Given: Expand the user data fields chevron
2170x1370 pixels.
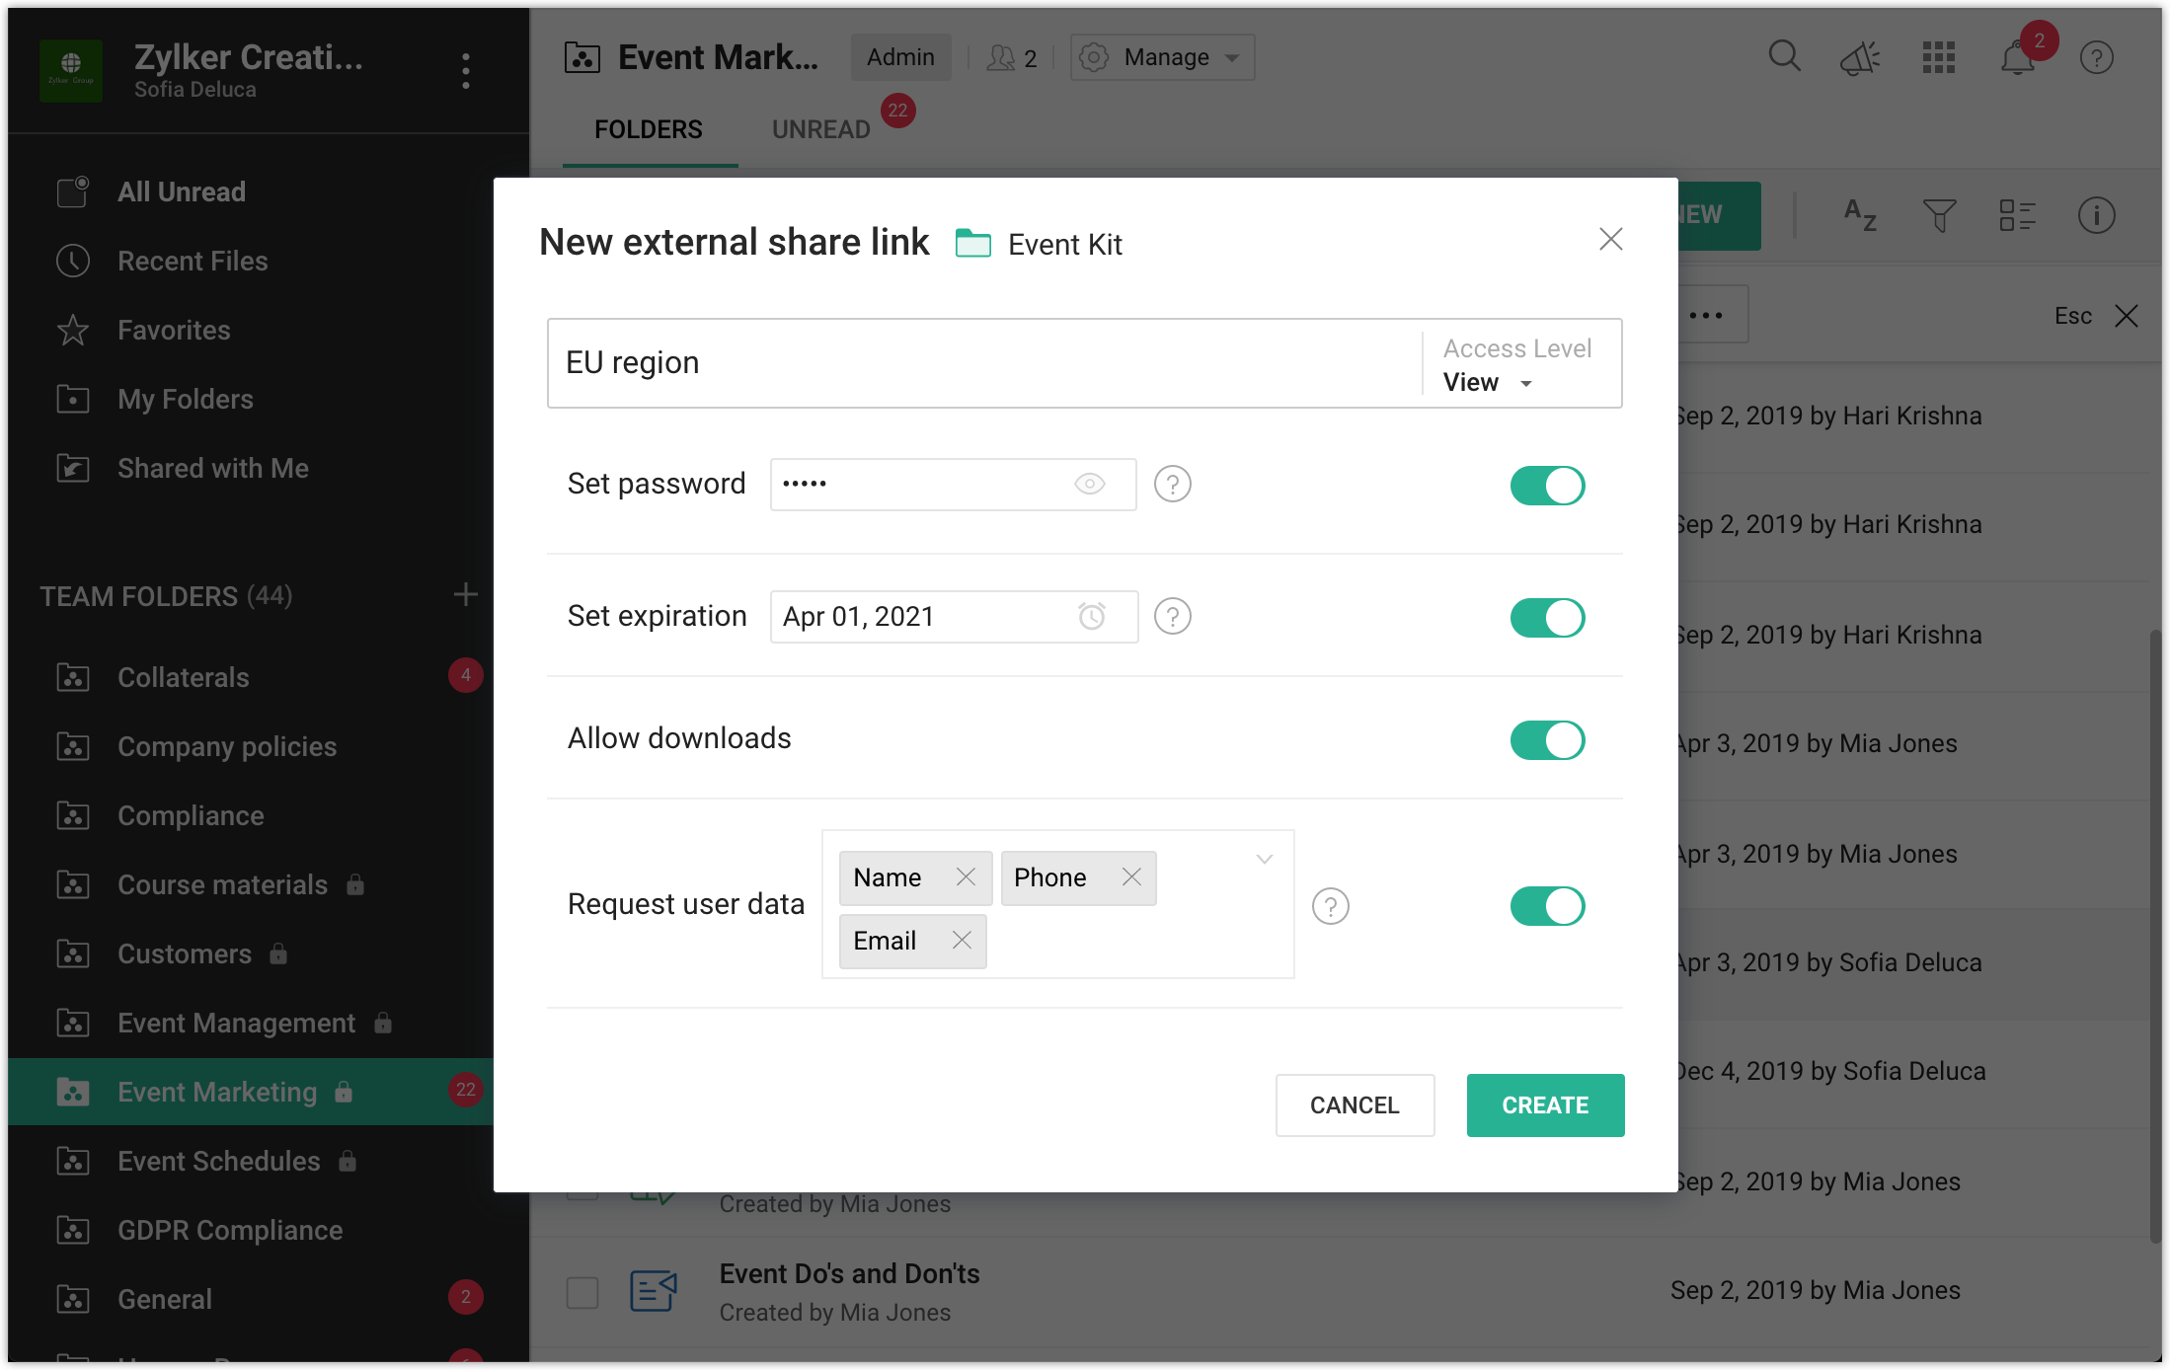Looking at the screenshot, I should 1264,859.
